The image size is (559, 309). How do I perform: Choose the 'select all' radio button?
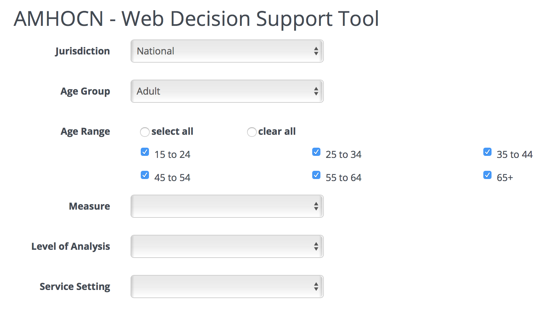pyautogui.click(x=145, y=132)
